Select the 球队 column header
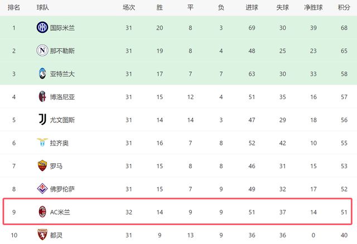The height and width of the screenshot is (244, 357). [x=42, y=8]
